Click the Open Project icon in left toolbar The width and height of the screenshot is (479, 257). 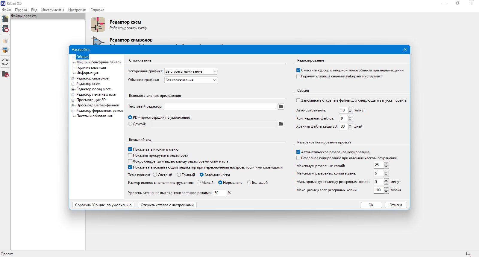[5, 29]
